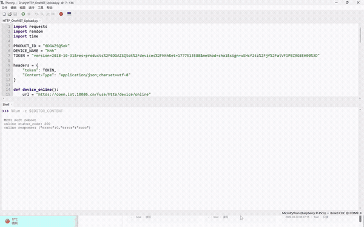Open the 帮助 (Help) menu
The width and height of the screenshot is (364, 227).
tap(50, 8)
